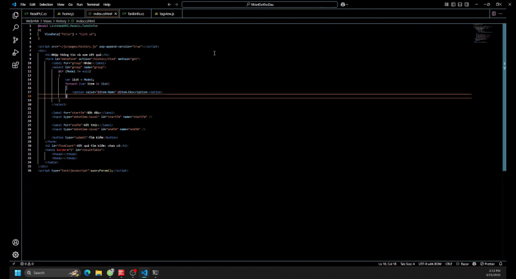The width and height of the screenshot is (516, 279).
Task: Click the Prettier status item
Action: click(488, 264)
